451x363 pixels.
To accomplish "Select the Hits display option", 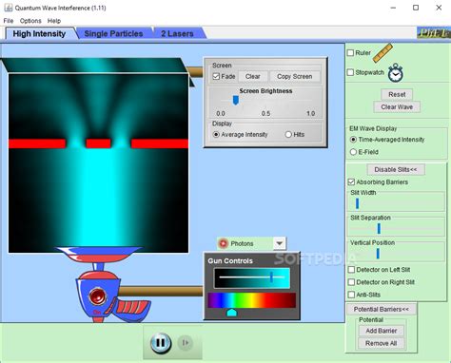I will click(288, 134).
